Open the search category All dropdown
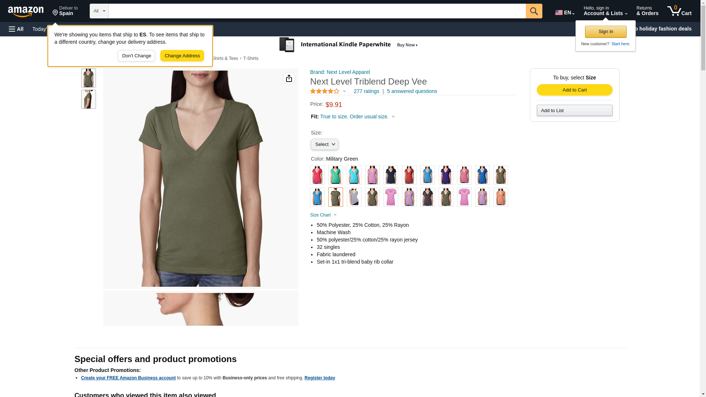 [99, 11]
